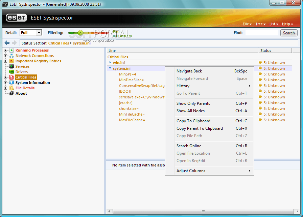Screen dimensions: 303x217
Task: Open the Help menu
Action: coord(287,24)
